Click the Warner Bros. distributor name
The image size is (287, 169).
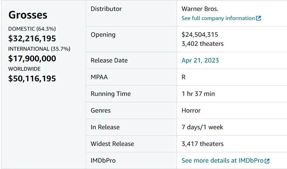click(200, 9)
